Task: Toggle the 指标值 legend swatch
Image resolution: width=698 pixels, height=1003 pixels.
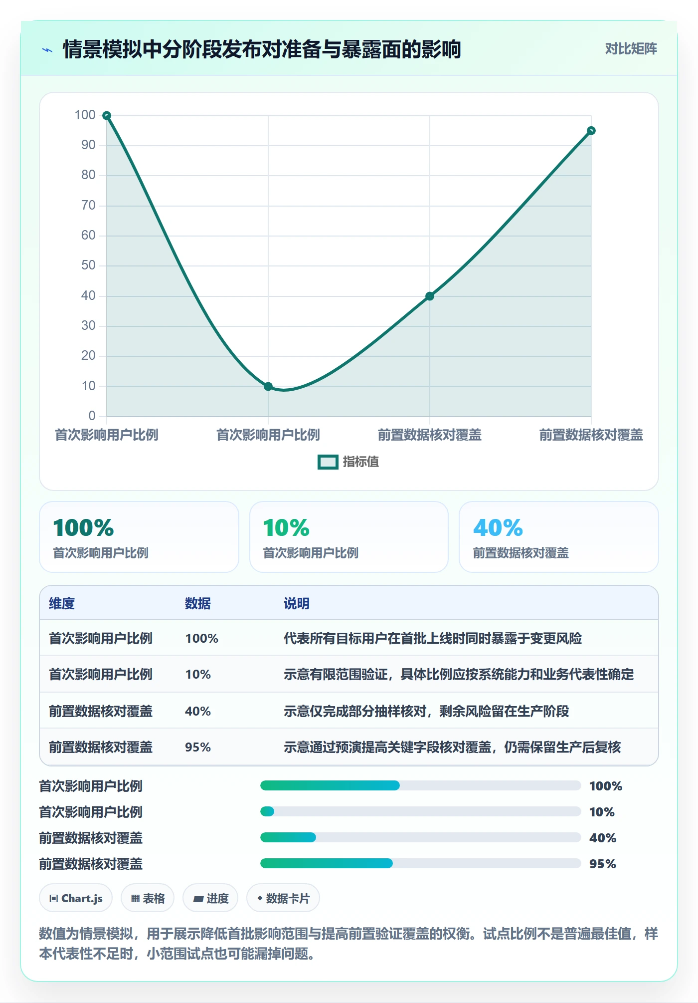Action: pos(328,462)
